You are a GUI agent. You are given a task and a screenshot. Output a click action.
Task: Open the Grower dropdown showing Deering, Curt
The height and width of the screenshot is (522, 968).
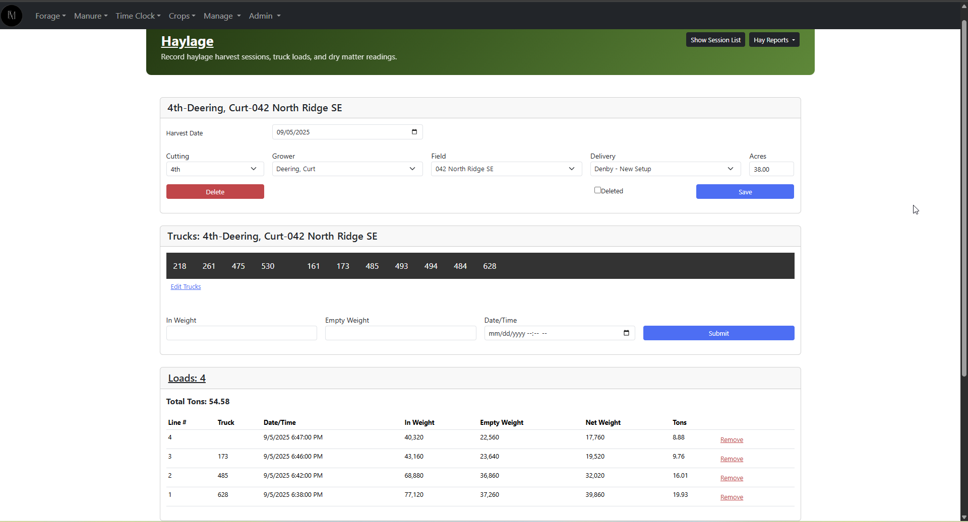(347, 169)
